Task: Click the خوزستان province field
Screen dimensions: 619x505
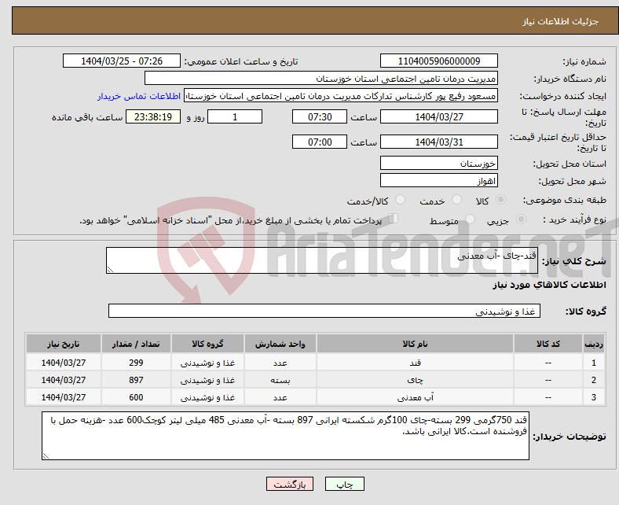Action: (439, 164)
